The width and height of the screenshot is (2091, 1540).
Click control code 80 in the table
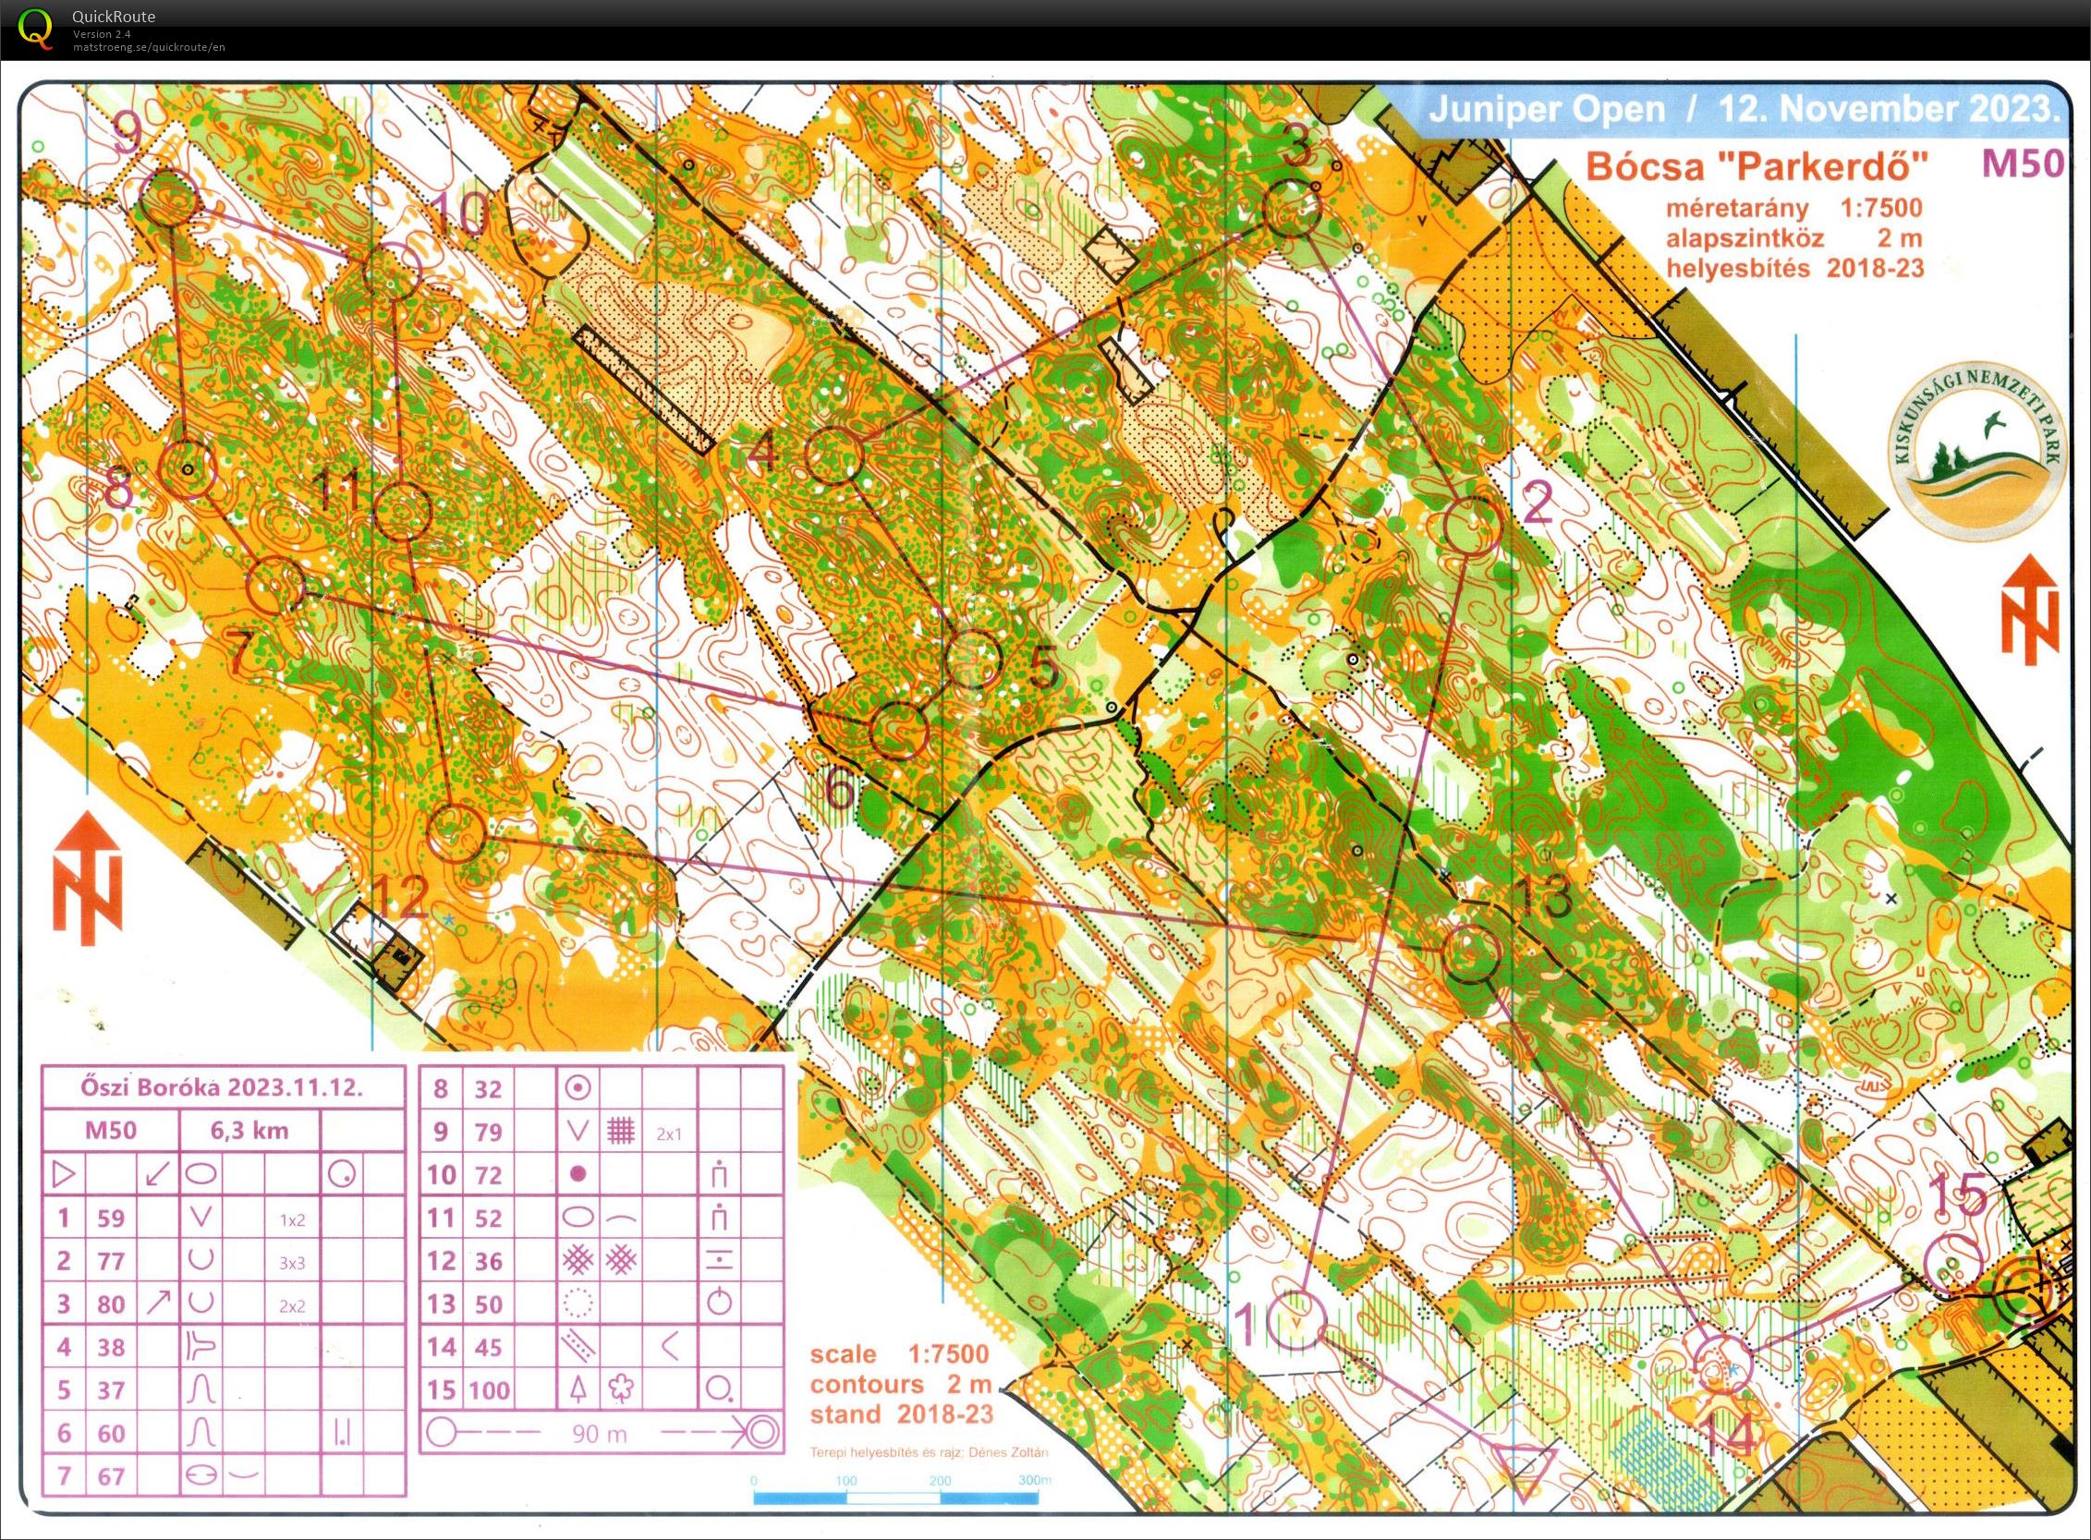111,1304
